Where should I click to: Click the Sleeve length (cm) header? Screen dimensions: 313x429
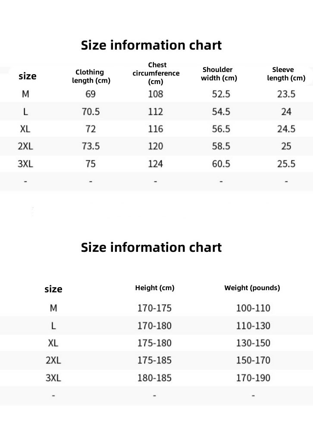286,74
